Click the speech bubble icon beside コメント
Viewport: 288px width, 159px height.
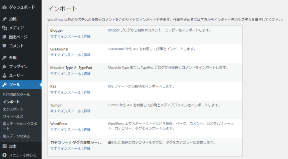point(4,46)
